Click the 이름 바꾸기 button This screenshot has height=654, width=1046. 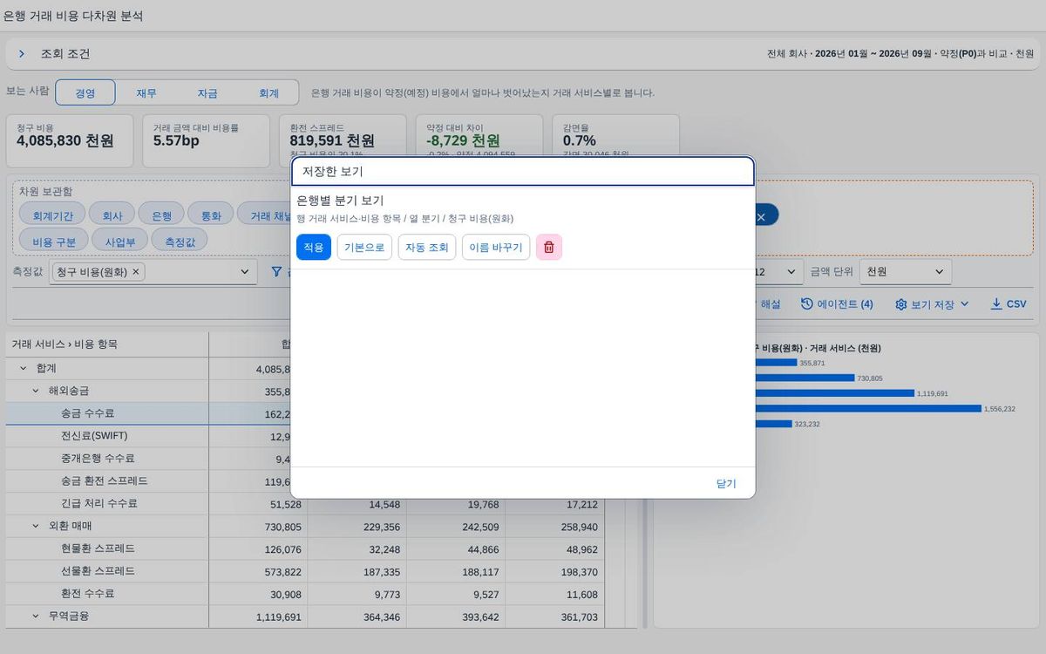(x=496, y=247)
